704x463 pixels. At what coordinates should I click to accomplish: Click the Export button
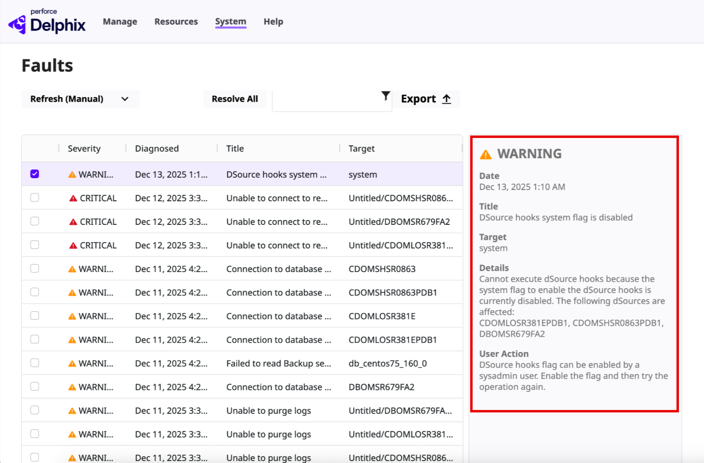425,99
